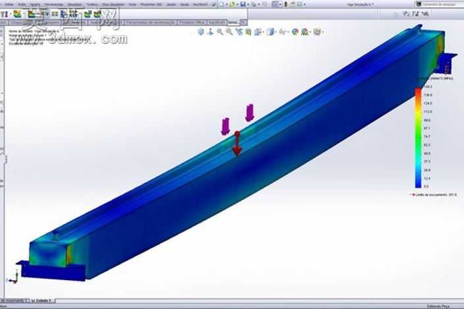Screen dimensions: 464x309
Task: Click last icon in upper-right small toolbar
Action: tap(426, 14)
